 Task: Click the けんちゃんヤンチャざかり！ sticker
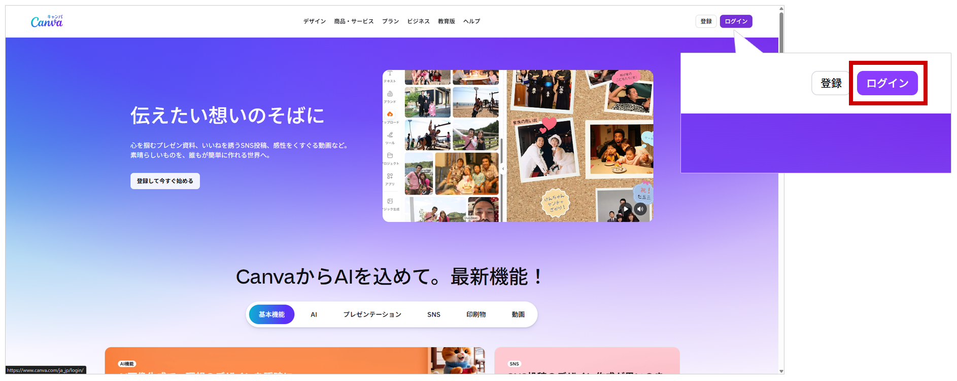pos(555,203)
